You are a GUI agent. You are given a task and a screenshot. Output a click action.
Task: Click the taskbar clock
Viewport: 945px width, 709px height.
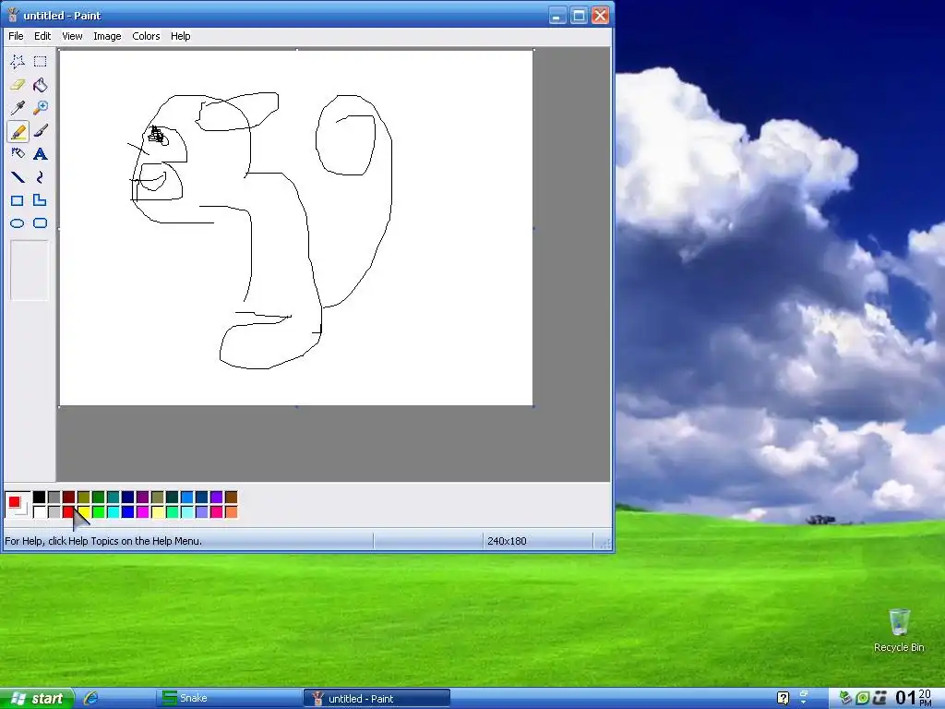(914, 698)
